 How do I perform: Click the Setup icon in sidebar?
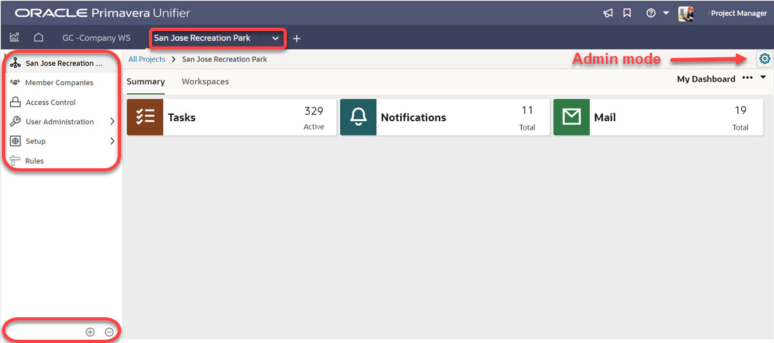pos(15,141)
